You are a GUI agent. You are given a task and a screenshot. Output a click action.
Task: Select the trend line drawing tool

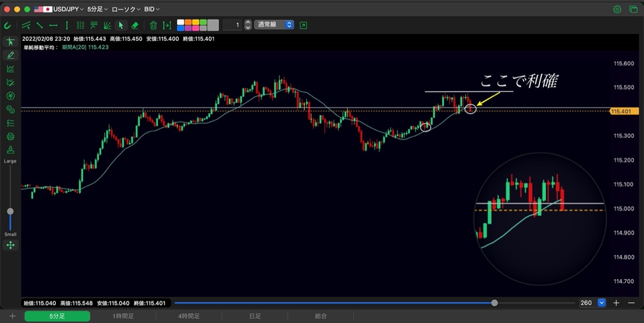point(40,25)
